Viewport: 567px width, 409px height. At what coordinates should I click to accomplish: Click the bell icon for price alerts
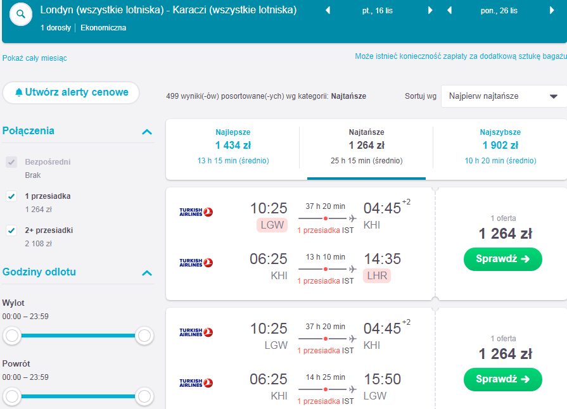tap(19, 92)
